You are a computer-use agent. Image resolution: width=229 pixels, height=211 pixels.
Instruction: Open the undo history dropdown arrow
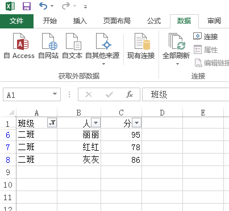[x=52, y=6]
